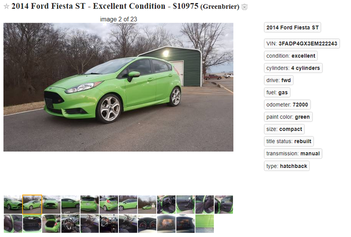Screen dimensions: 351x237
Task: Click the transmission: manual tag
Action: click(x=293, y=153)
